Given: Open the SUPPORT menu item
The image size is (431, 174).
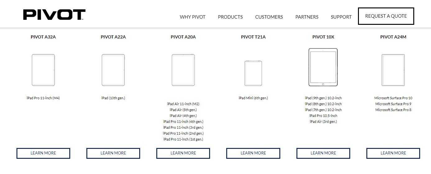Looking at the screenshot, I should click(341, 17).
